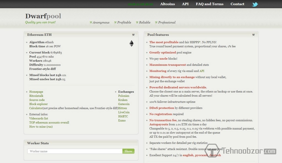Click pickaxe icon in Ethereum ETH panel header

click(133, 35)
